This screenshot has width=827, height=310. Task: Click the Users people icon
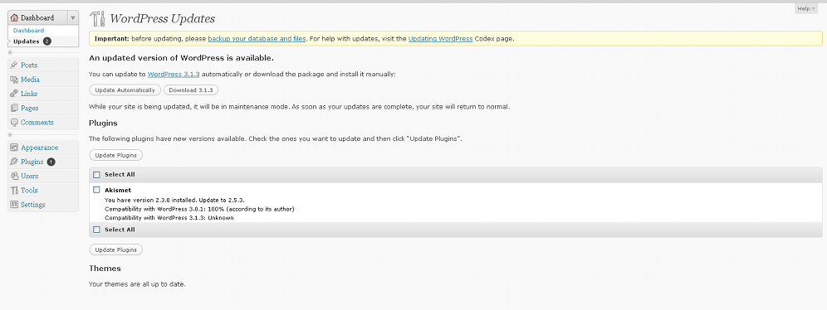pyautogui.click(x=14, y=176)
